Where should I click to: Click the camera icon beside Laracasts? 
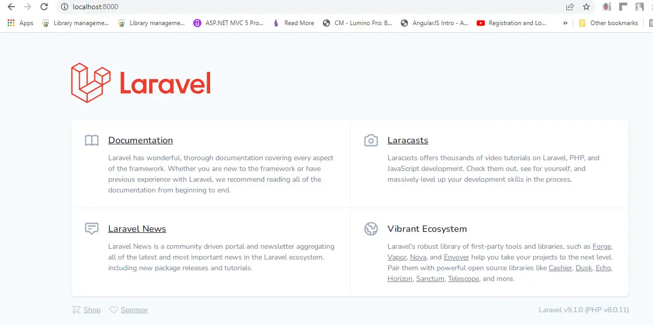[371, 140]
